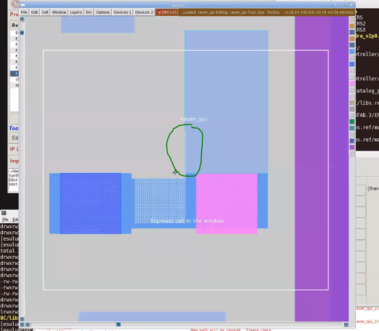
Task: Select the bright purple layer in the palette
Action: [352, 147]
